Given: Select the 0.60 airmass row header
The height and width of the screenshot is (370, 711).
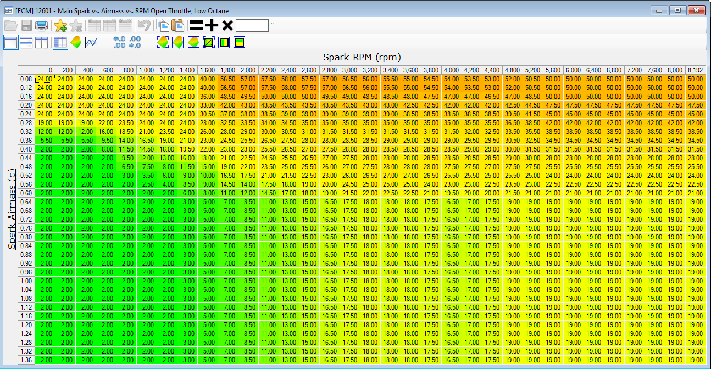Looking at the screenshot, I should tap(26, 193).
